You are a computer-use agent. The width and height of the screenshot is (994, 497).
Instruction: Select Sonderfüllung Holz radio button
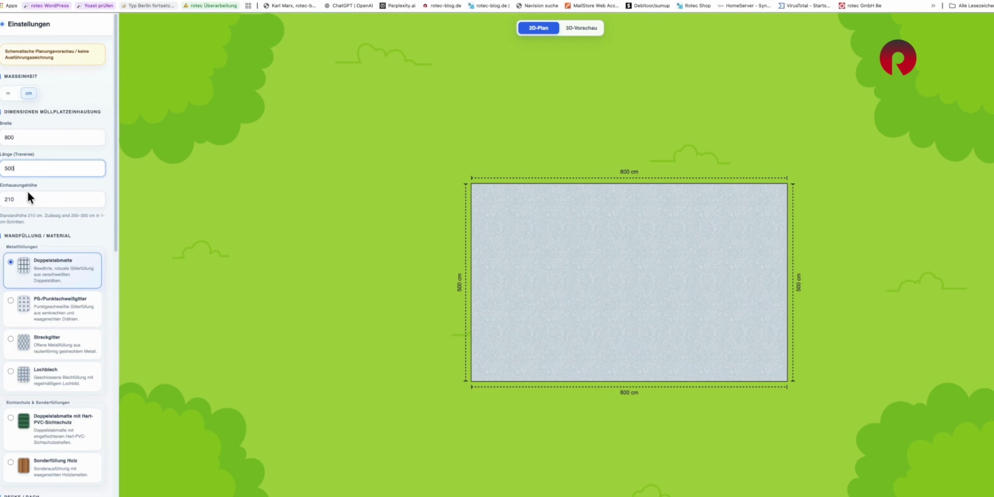[11, 462]
